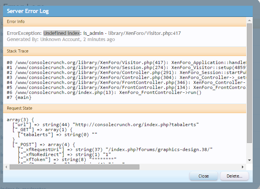Click the horizontal scrollbar left arrow
The height and width of the screenshot is (189, 260).
6,166
